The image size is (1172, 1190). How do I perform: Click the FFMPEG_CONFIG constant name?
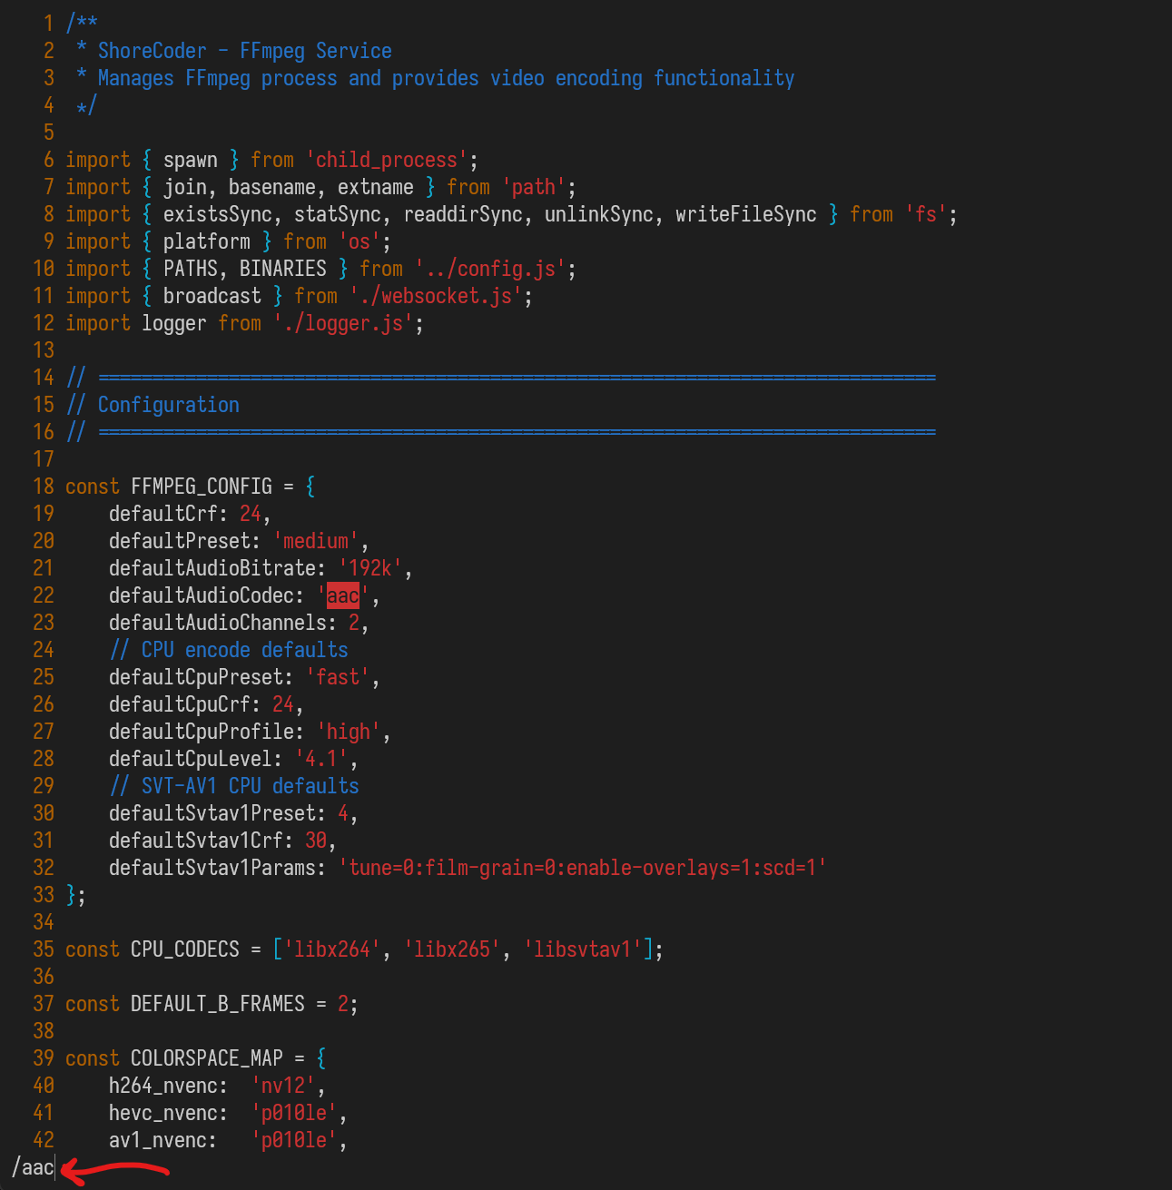[x=202, y=487]
